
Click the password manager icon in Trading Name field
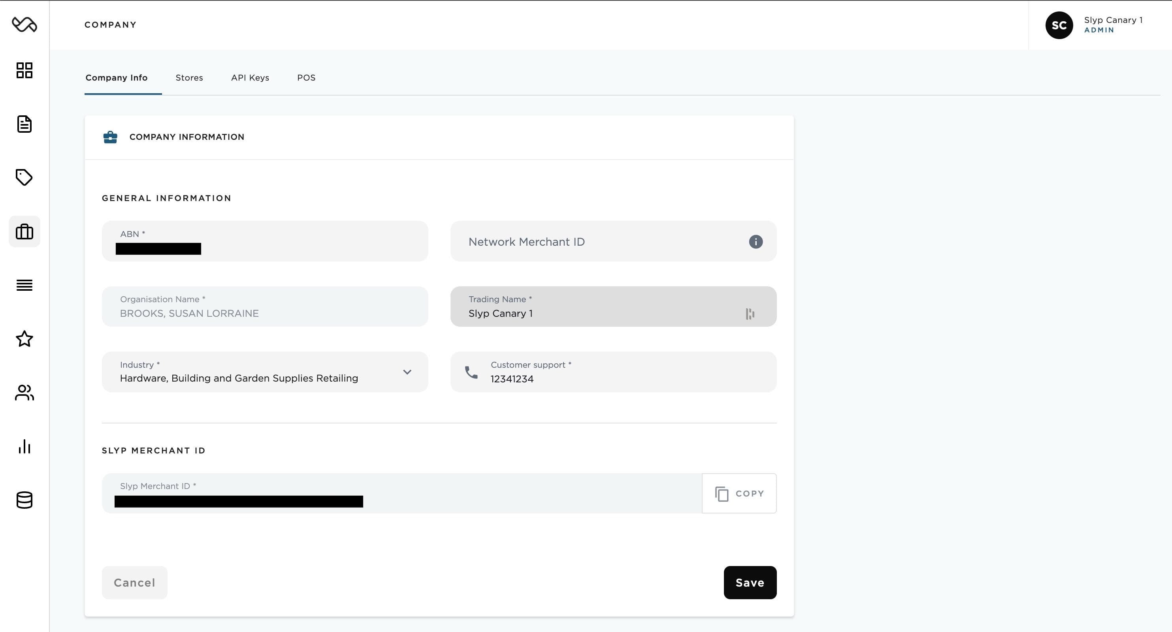point(750,314)
